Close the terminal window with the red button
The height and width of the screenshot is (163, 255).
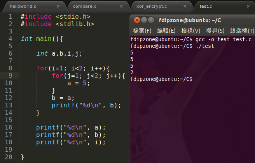[x=137, y=20]
